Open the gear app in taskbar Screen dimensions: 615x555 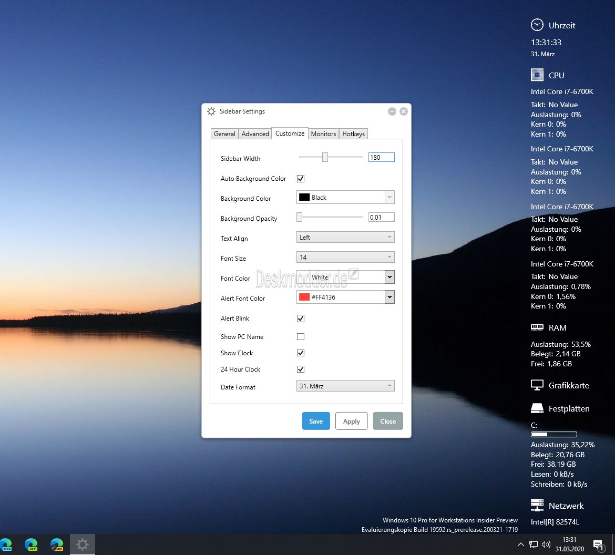pyautogui.click(x=83, y=544)
